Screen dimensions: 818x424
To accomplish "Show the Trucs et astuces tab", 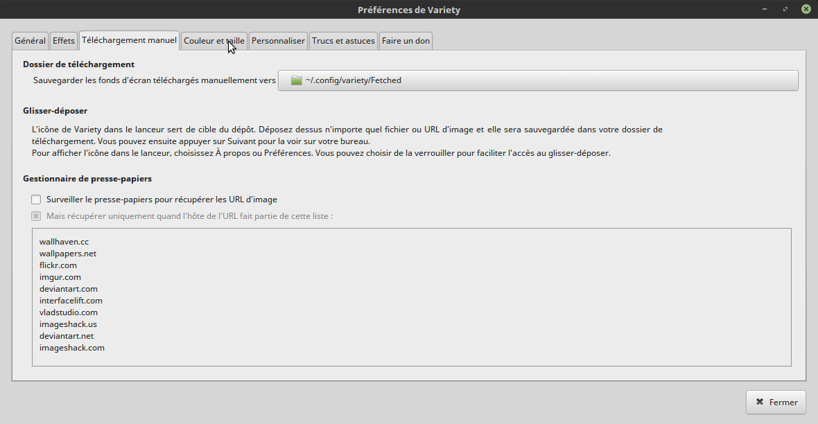I will coord(343,41).
